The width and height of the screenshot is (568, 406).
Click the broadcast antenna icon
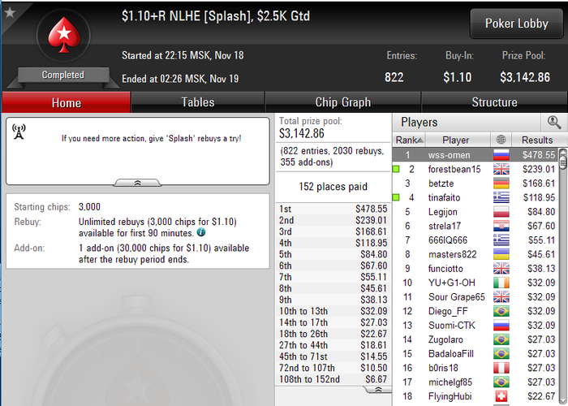(19, 132)
